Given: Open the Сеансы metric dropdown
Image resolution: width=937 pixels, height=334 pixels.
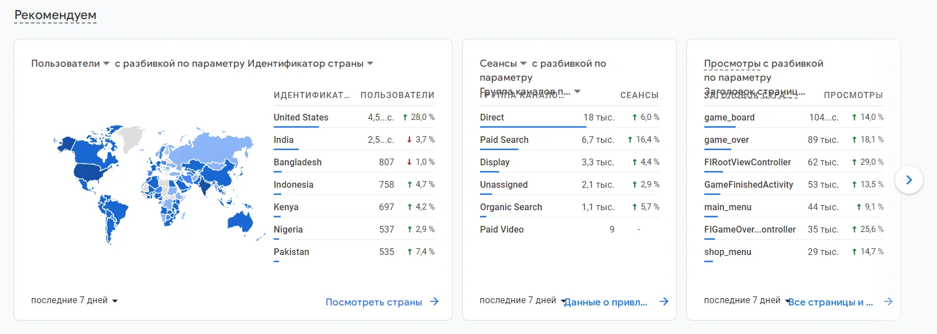Looking at the screenshot, I should (x=503, y=64).
